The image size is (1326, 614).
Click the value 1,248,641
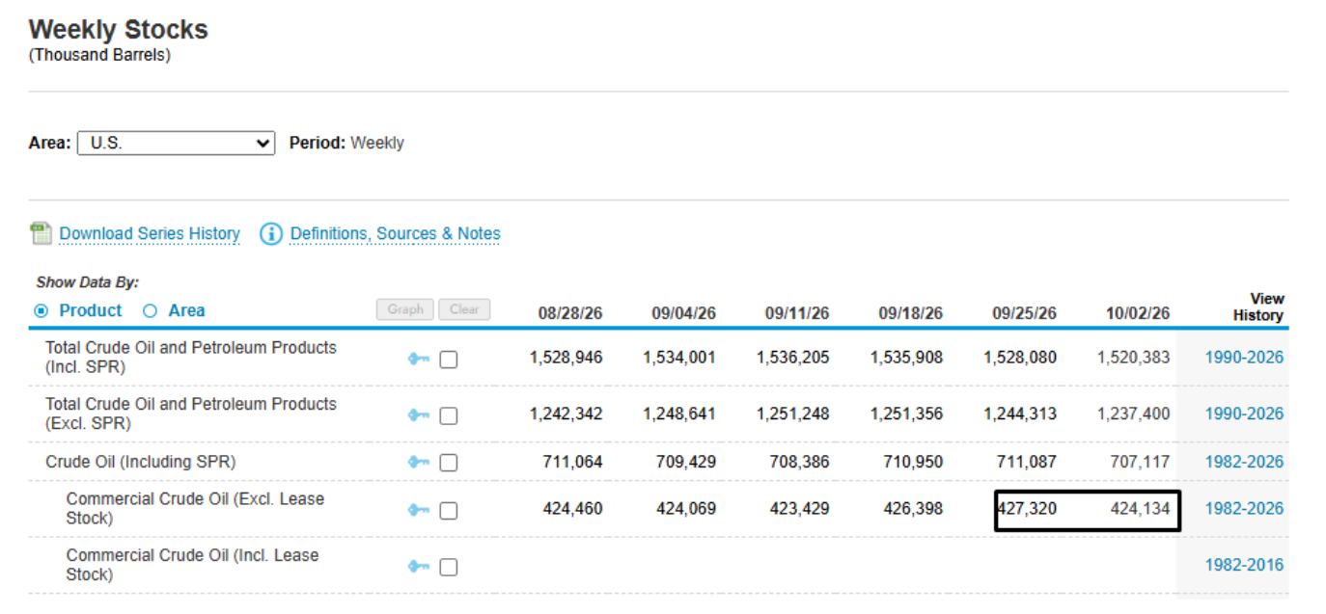tap(679, 414)
